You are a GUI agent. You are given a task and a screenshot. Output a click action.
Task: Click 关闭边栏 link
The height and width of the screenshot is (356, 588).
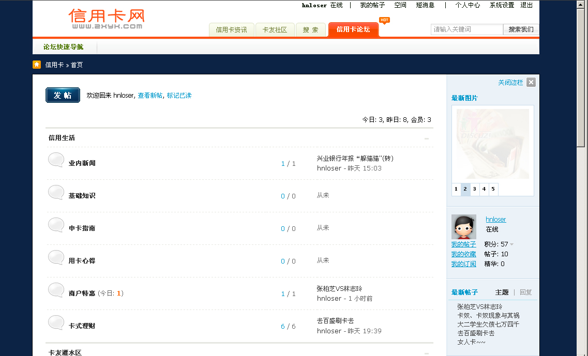[510, 83]
